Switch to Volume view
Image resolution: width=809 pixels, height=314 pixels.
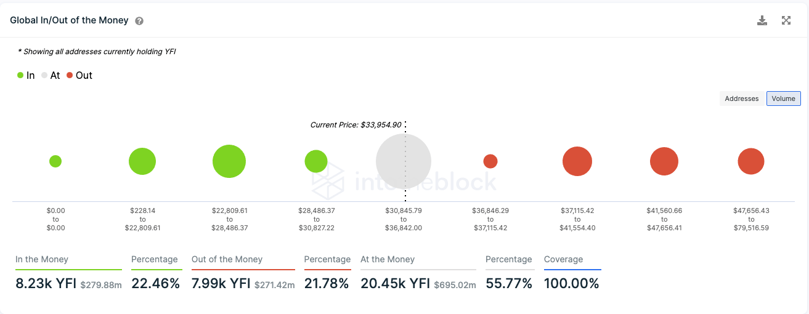point(783,99)
